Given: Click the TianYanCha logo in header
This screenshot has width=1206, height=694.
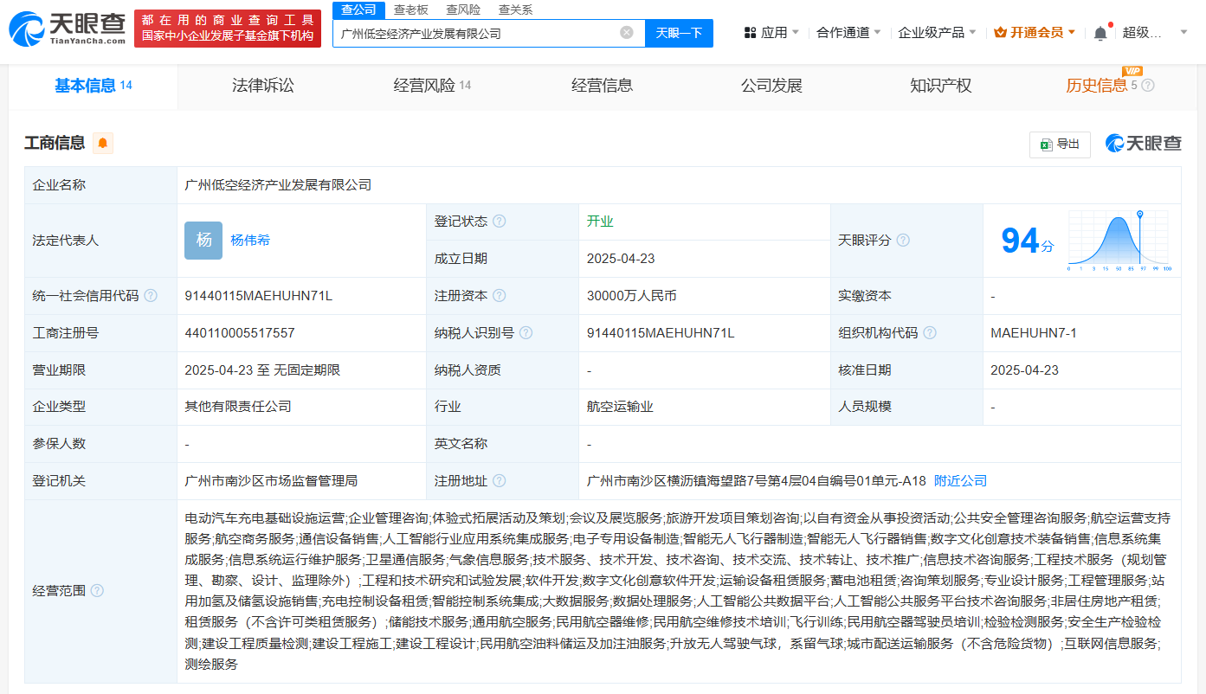Looking at the screenshot, I should click(x=68, y=29).
